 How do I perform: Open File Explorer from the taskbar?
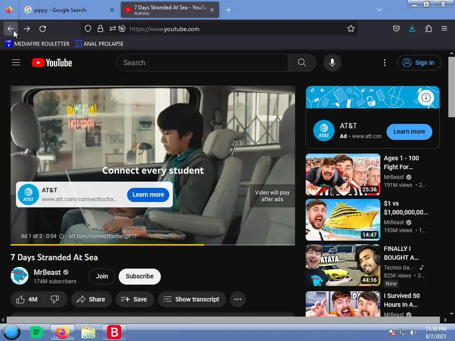[88, 333]
